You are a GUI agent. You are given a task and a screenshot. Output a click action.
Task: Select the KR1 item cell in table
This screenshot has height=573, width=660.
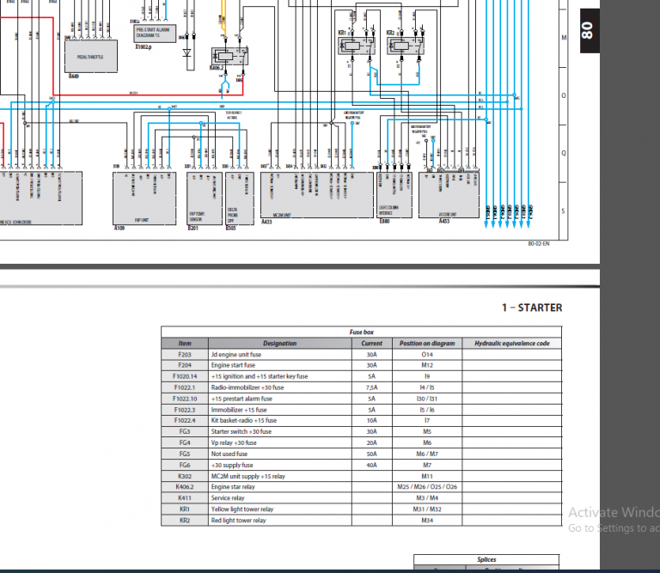click(x=185, y=509)
